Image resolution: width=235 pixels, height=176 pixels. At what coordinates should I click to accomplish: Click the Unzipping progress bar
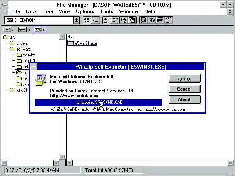[100, 103]
